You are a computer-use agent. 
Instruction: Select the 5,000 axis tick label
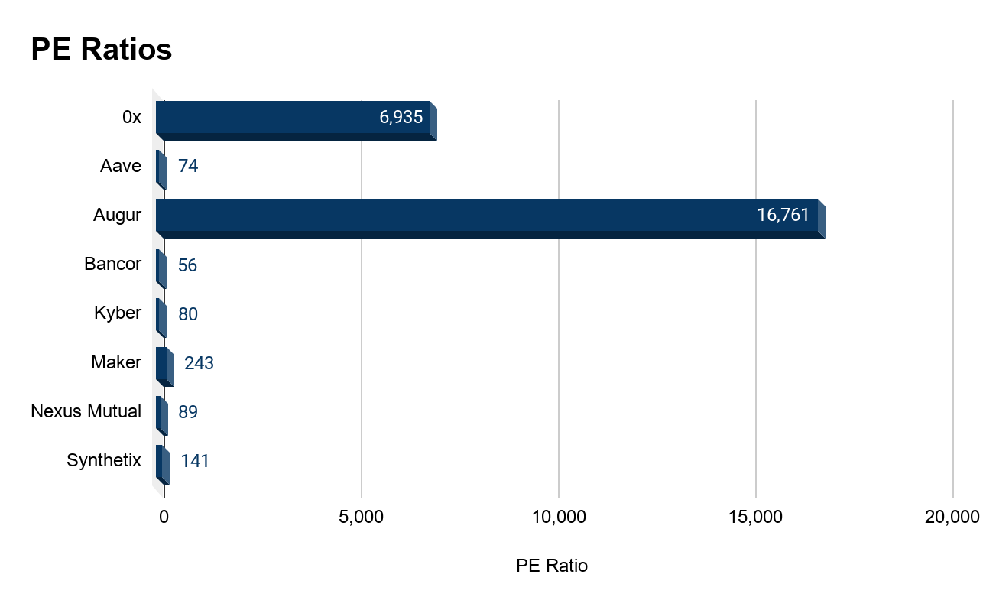click(x=361, y=518)
